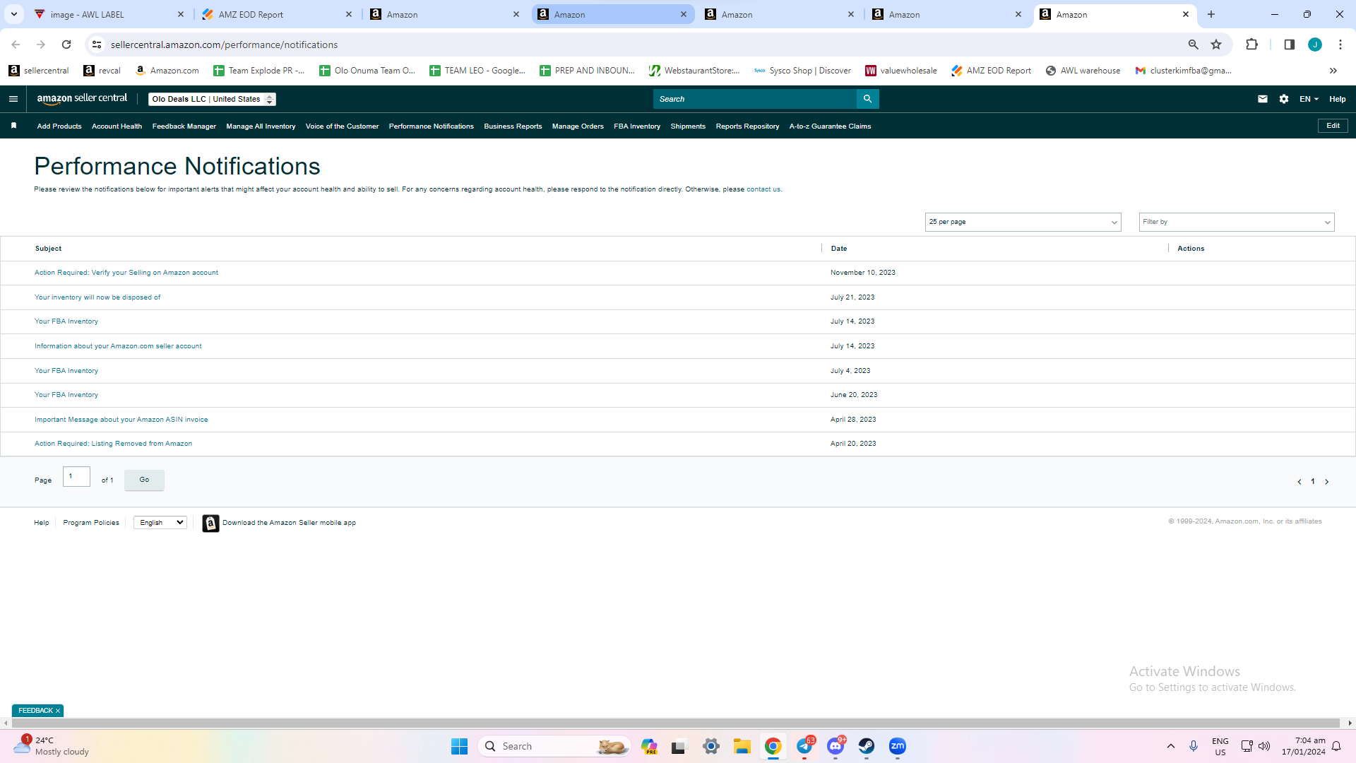The height and width of the screenshot is (763, 1356).
Task: Toggle the Chrome side panel icon
Action: point(1289,45)
